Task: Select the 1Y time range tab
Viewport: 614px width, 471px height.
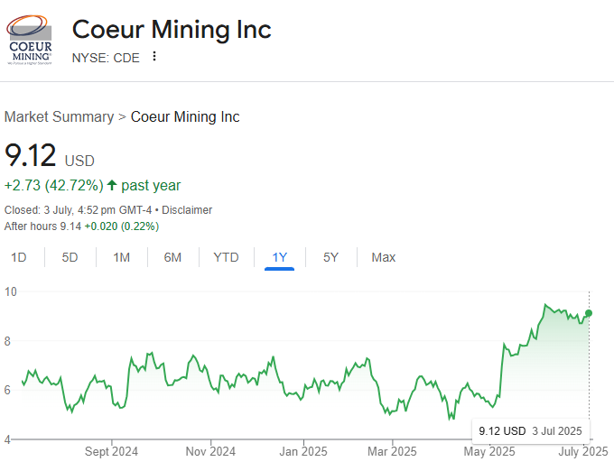Action: coord(280,257)
